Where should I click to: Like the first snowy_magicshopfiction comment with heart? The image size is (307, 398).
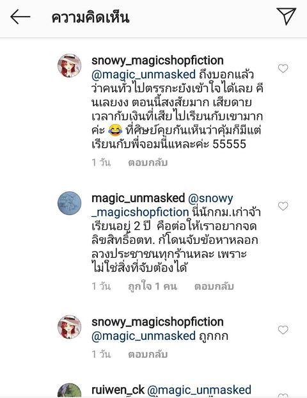(283, 68)
